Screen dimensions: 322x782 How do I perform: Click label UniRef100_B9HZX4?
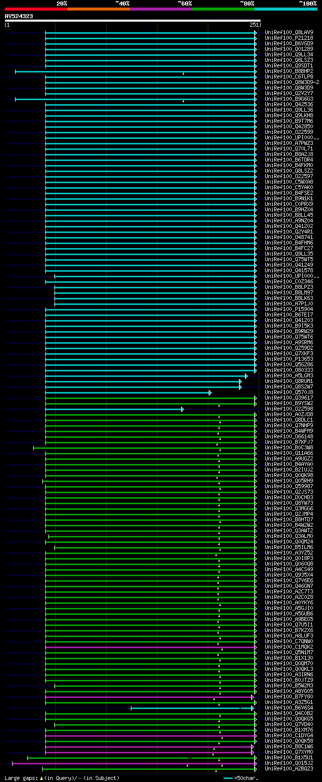[289, 209]
